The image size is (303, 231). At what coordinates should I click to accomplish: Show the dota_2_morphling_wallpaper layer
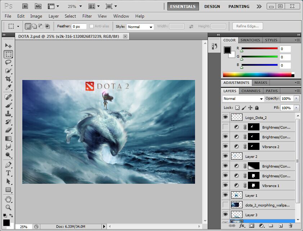225,204
